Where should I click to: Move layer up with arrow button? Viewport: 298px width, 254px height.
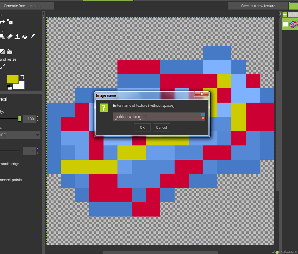pos(290,14)
